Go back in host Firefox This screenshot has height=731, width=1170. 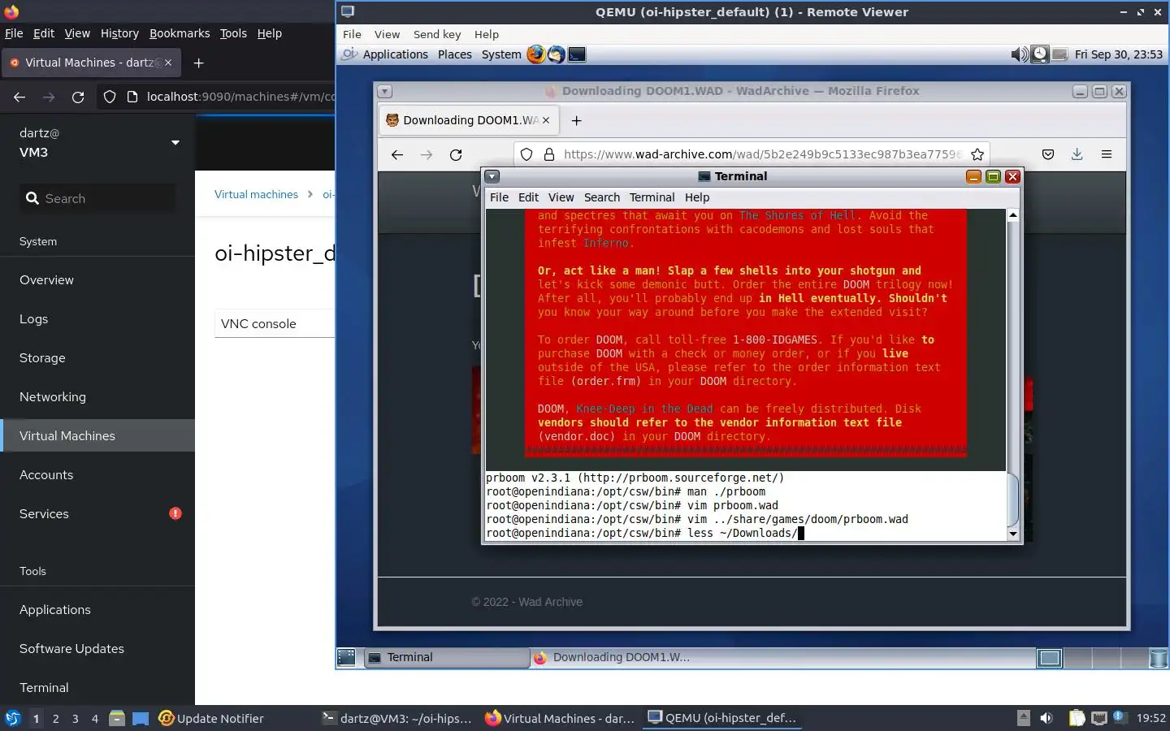tap(19, 97)
